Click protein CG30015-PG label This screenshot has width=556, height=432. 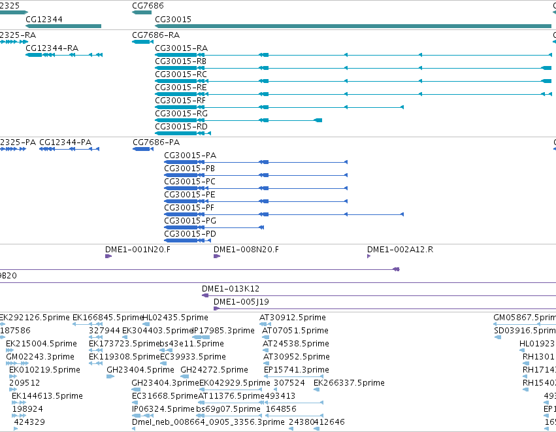click(190, 221)
